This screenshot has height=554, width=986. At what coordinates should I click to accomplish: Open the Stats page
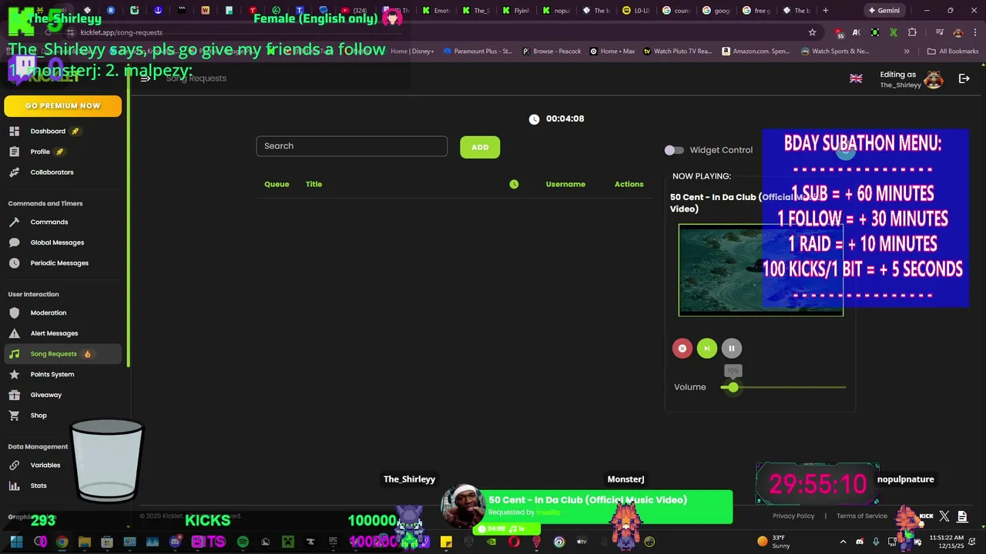(39, 486)
